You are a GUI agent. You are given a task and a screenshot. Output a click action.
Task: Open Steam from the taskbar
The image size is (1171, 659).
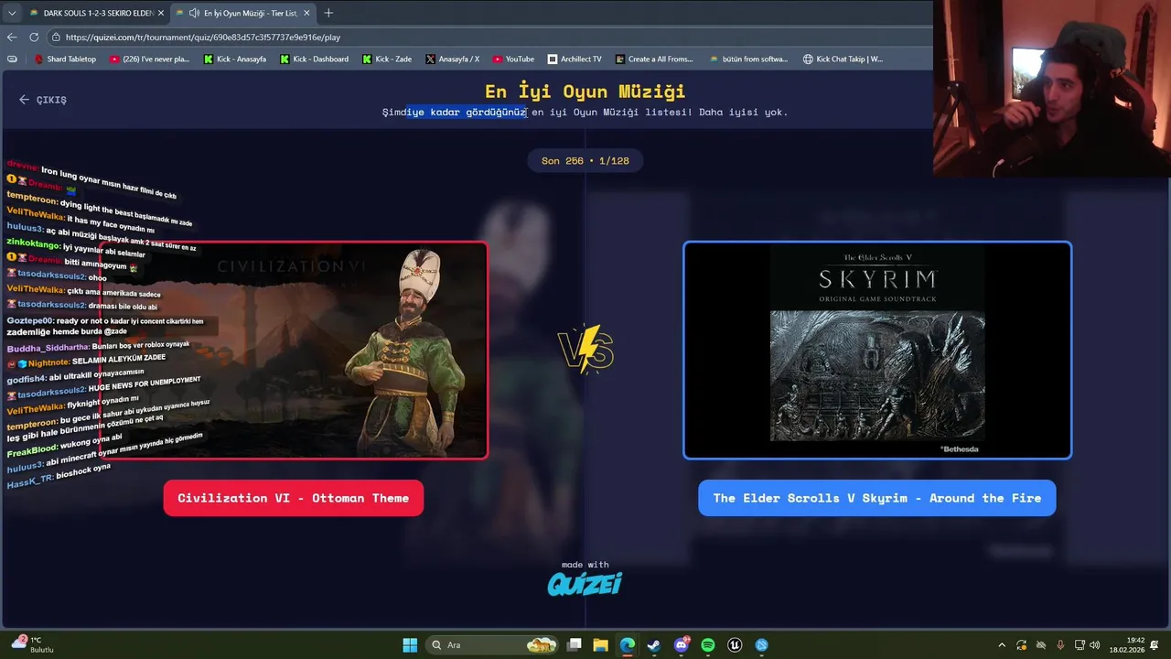point(654,644)
